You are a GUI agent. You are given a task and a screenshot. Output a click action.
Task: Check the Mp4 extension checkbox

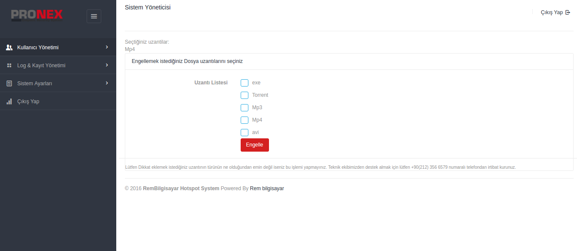[245, 120]
